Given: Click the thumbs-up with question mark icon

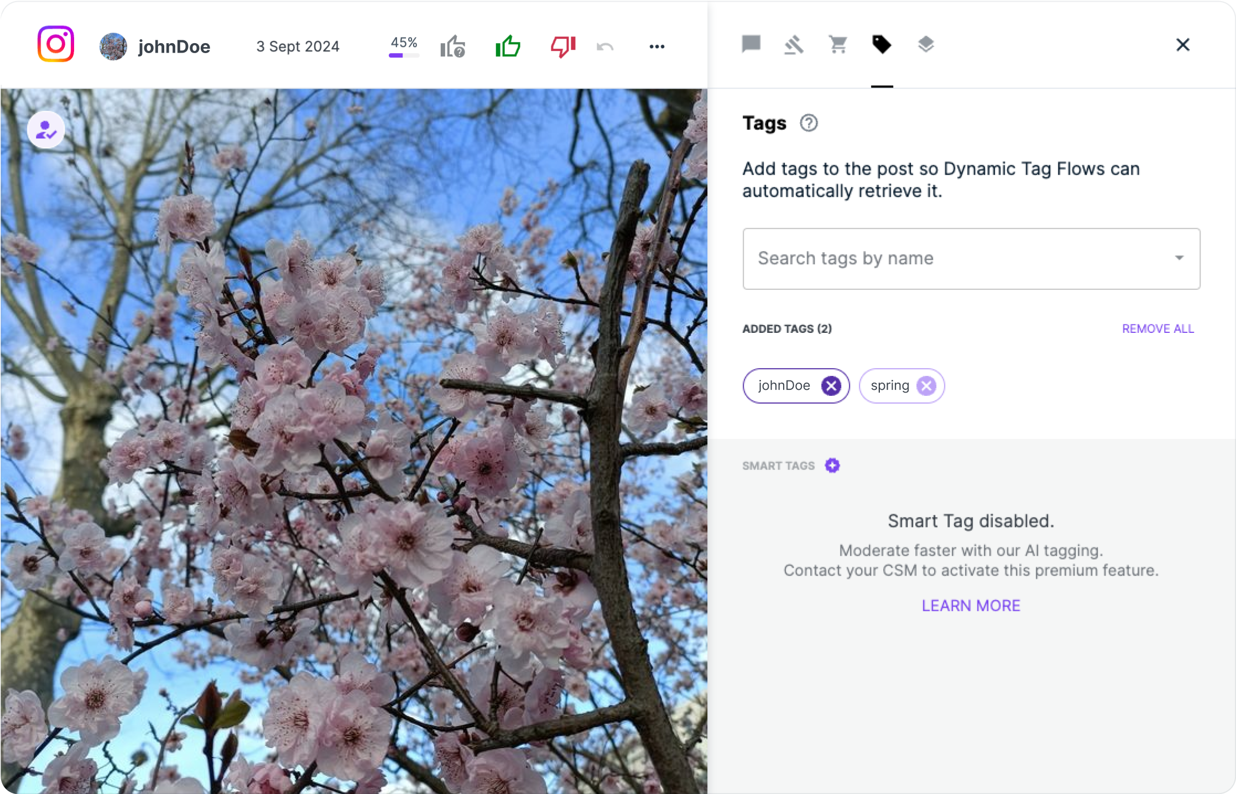Looking at the screenshot, I should pyautogui.click(x=452, y=46).
